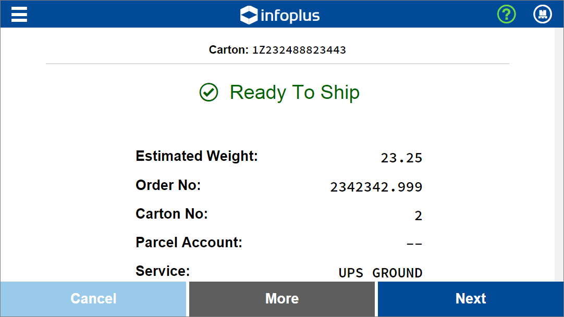
Task: Click the infoplus logo
Action: pyautogui.click(x=280, y=15)
